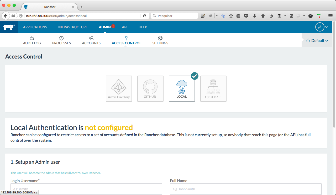Click the clipboard extension icon
The height and width of the screenshot is (195, 336).
click(279, 16)
